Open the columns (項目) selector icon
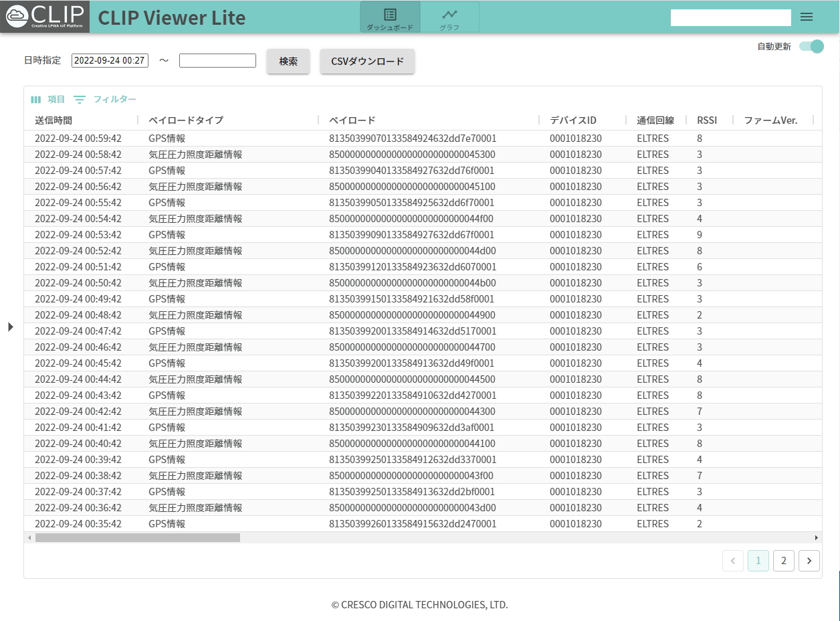The width and height of the screenshot is (840, 621). coord(37,100)
